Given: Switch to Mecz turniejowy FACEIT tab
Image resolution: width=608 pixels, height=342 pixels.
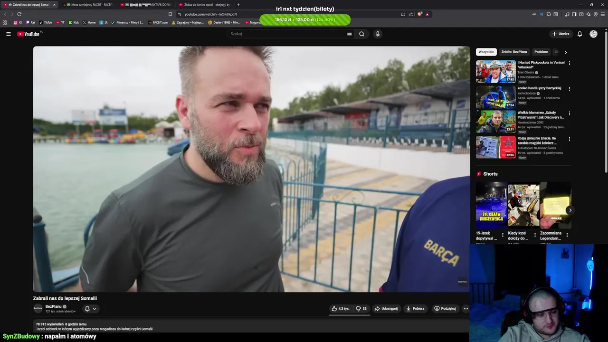Looking at the screenshot, I should point(88,5).
